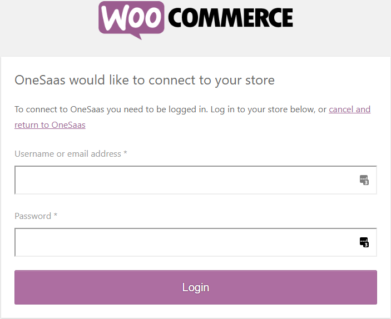Click the black COMMERCE wordmark
The height and width of the screenshot is (319, 391).
(230, 17)
